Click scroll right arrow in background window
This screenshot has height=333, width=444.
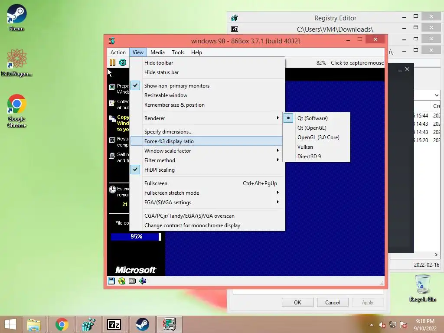[436, 255]
